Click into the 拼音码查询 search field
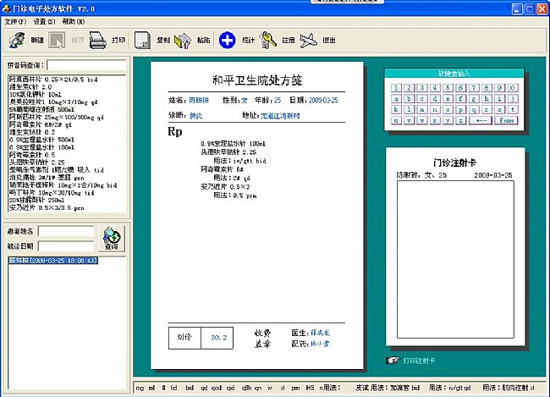 tap(86, 64)
